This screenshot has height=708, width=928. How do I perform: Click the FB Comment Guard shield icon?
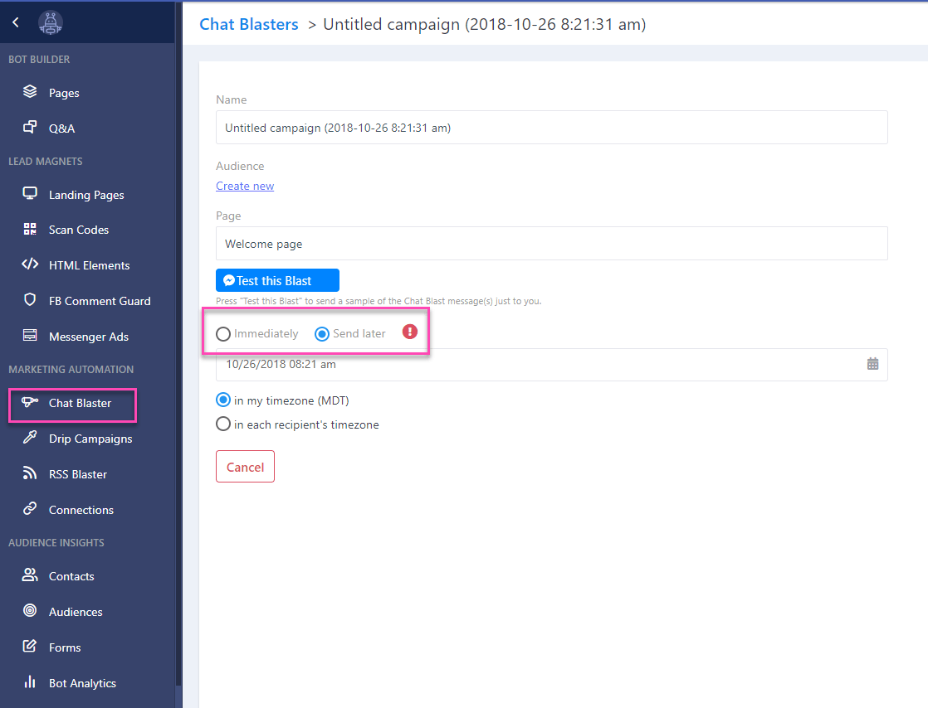(x=30, y=299)
